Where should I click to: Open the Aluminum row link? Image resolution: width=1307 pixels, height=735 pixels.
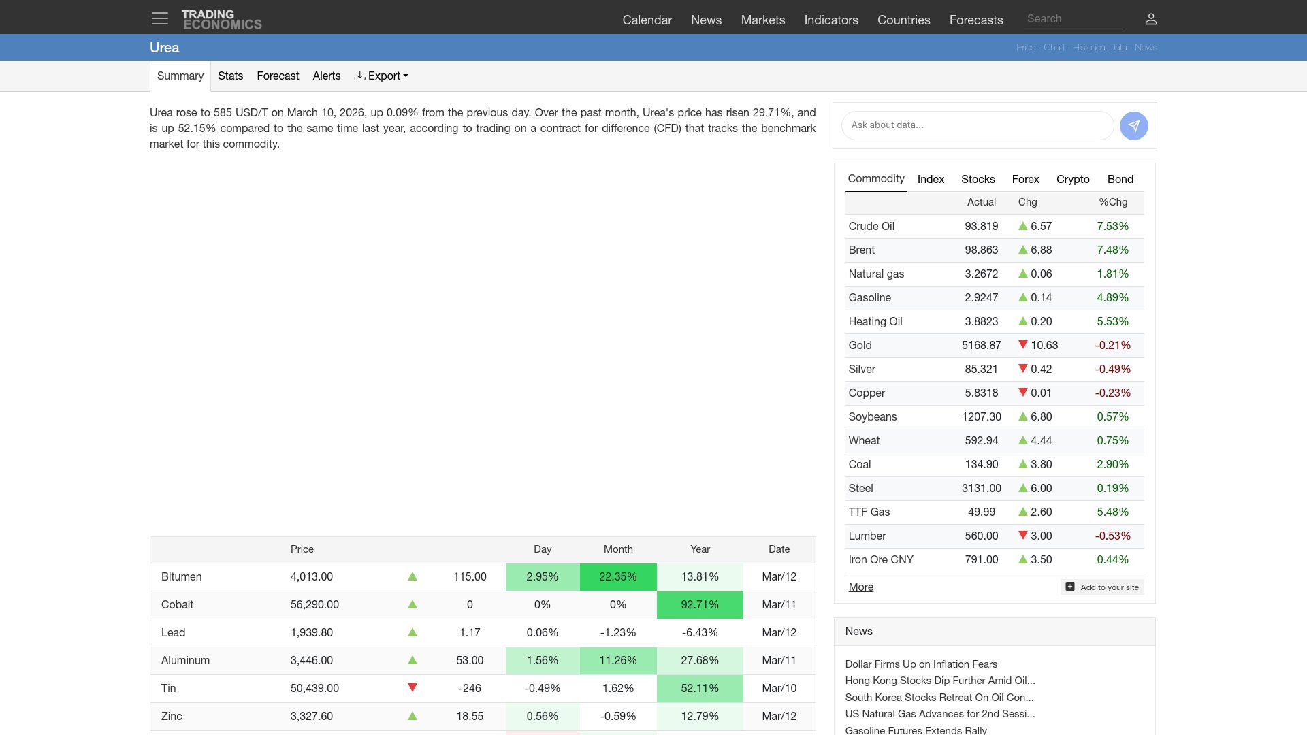[x=185, y=660]
